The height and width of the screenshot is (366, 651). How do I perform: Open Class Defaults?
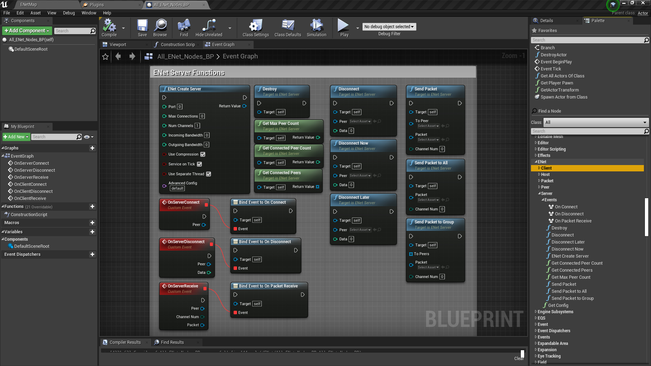[x=288, y=28]
